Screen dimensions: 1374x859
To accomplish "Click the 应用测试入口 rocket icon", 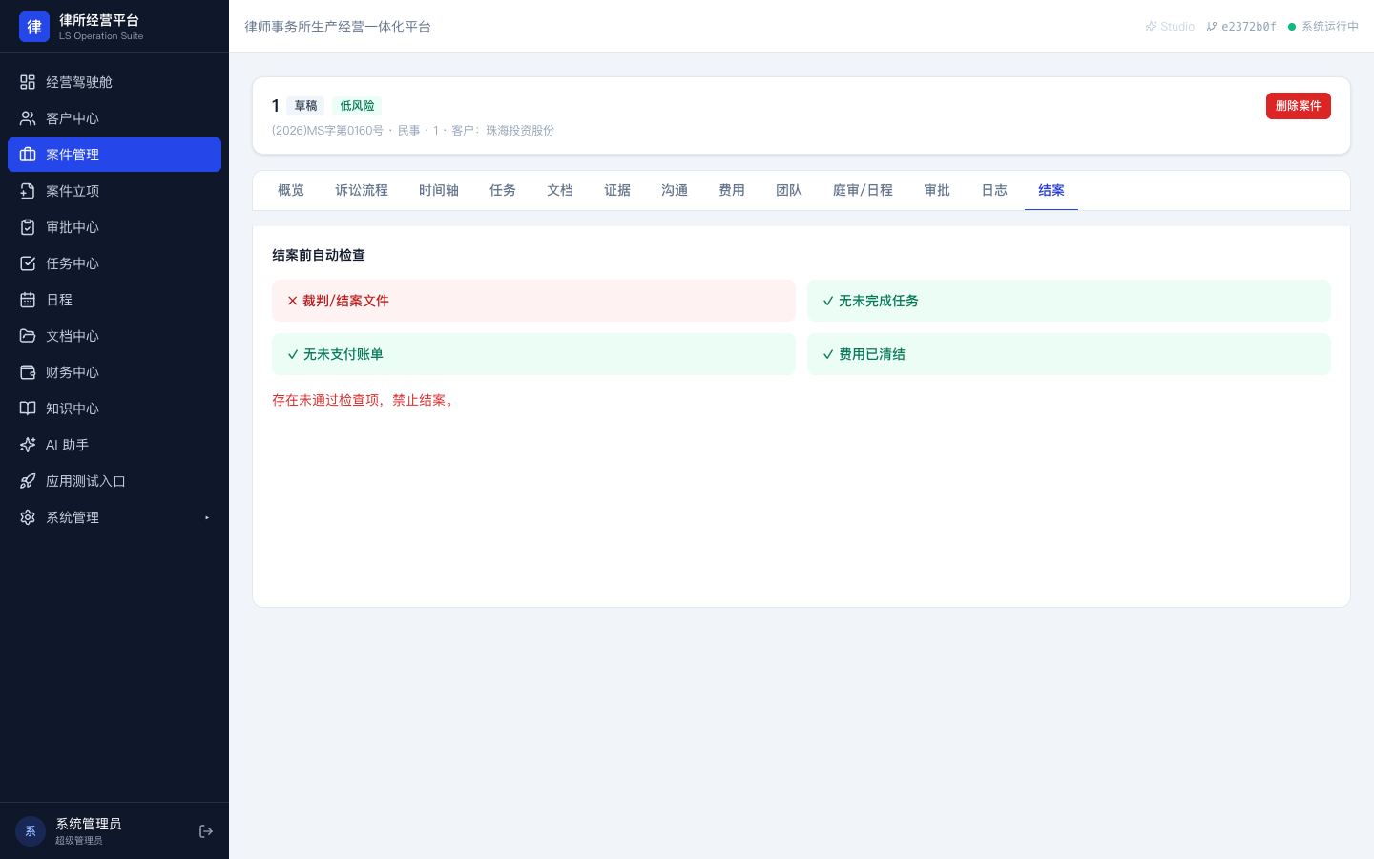I will 28,481.
